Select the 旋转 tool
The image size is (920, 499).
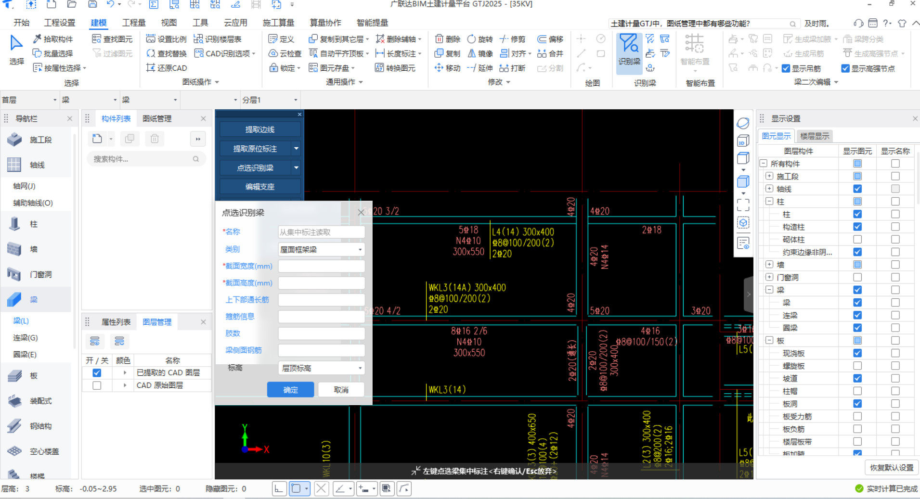coord(480,39)
